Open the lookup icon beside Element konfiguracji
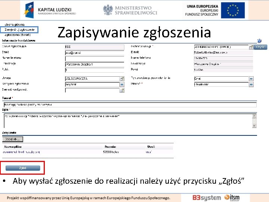This screenshot has height=202, width=269. (122, 91)
